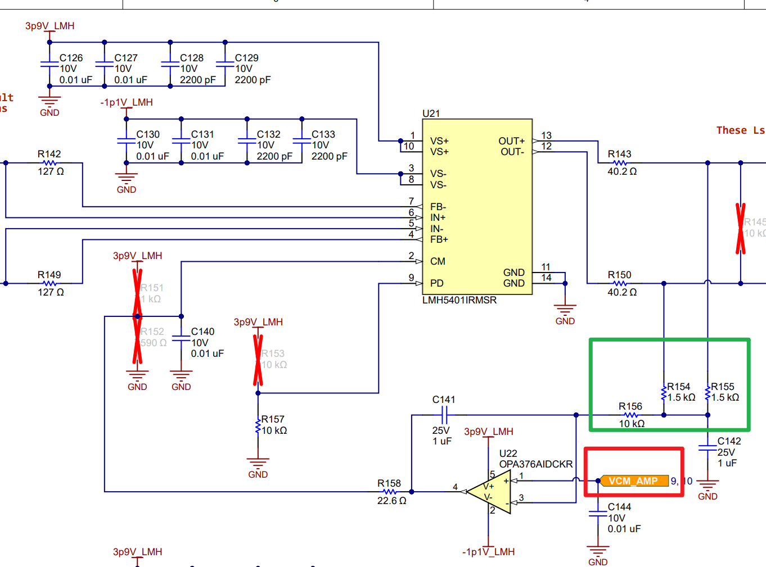Click the R142 127 Ω resistor
Image resolution: width=766 pixels, height=567 pixels.
point(50,163)
